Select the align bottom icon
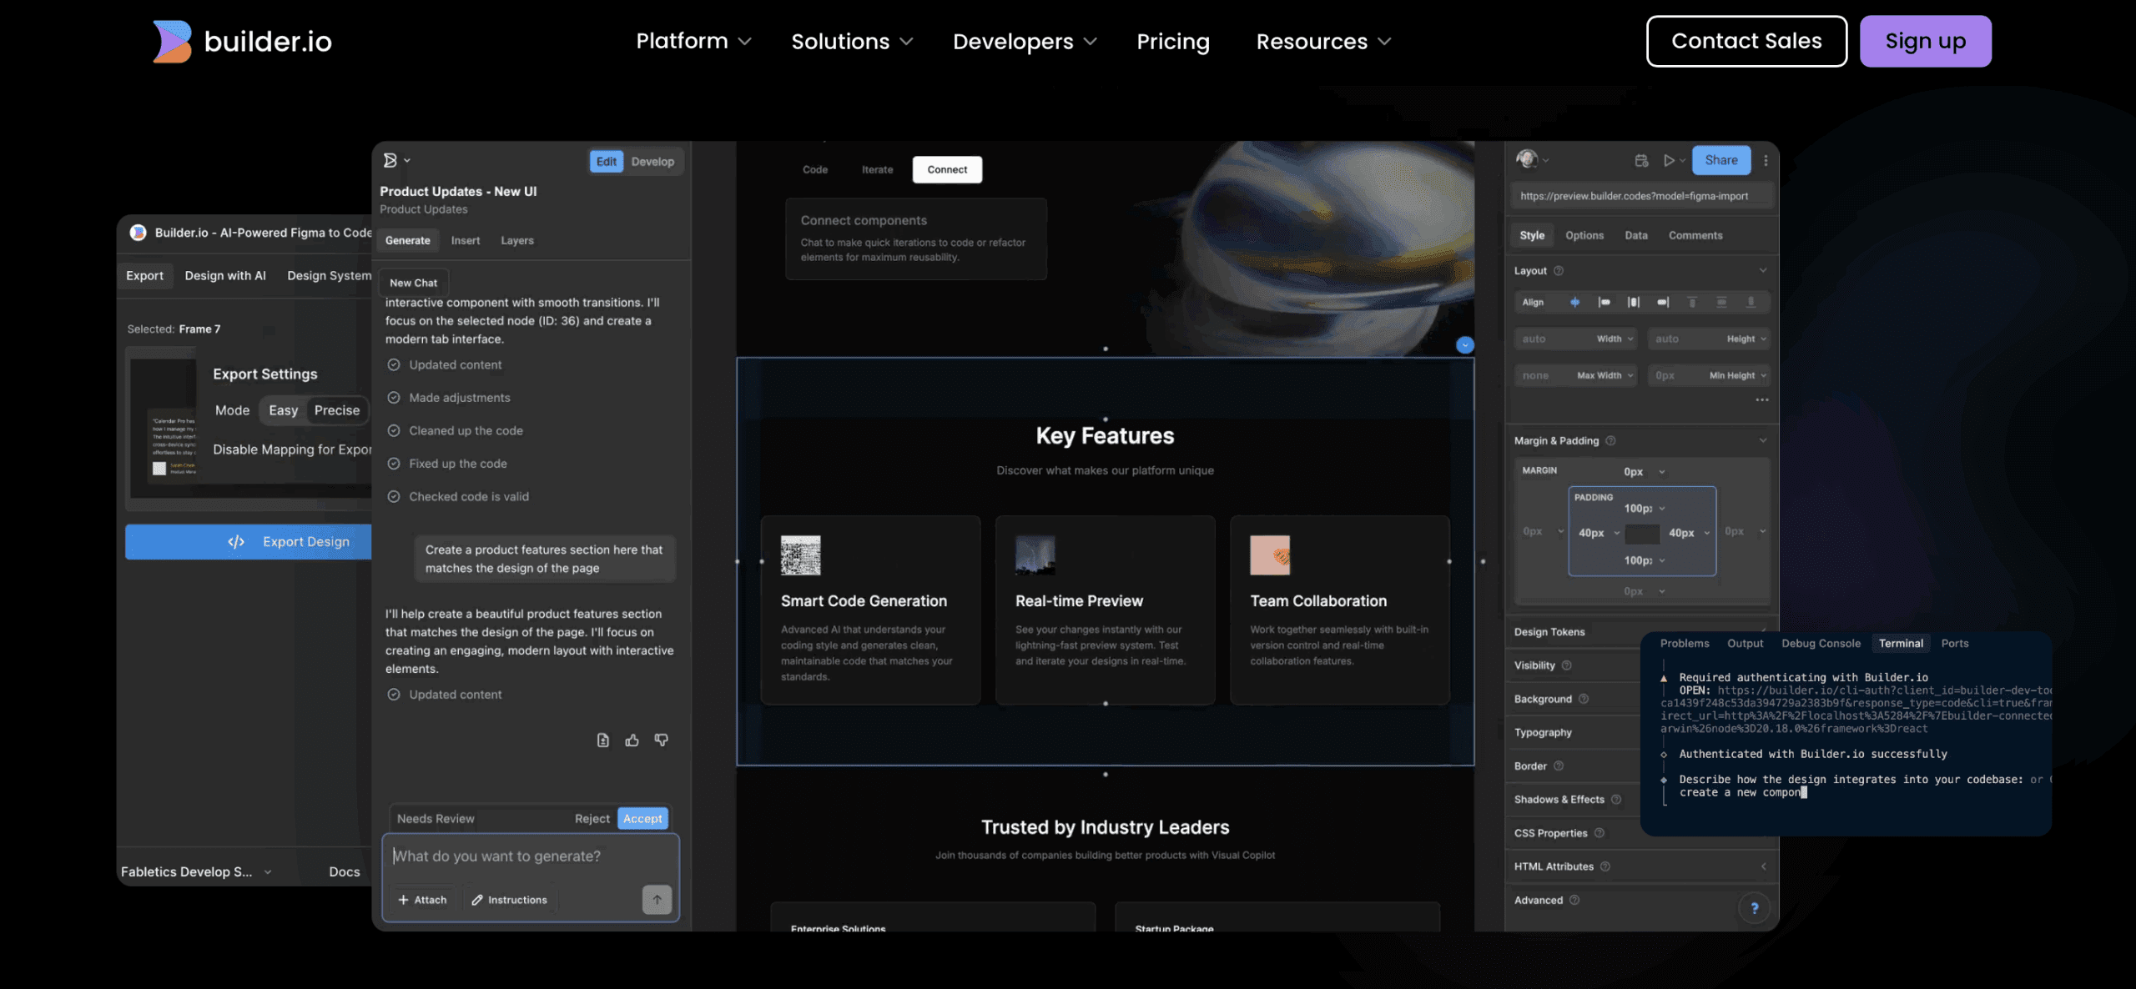The height and width of the screenshot is (989, 2136). (x=1751, y=303)
